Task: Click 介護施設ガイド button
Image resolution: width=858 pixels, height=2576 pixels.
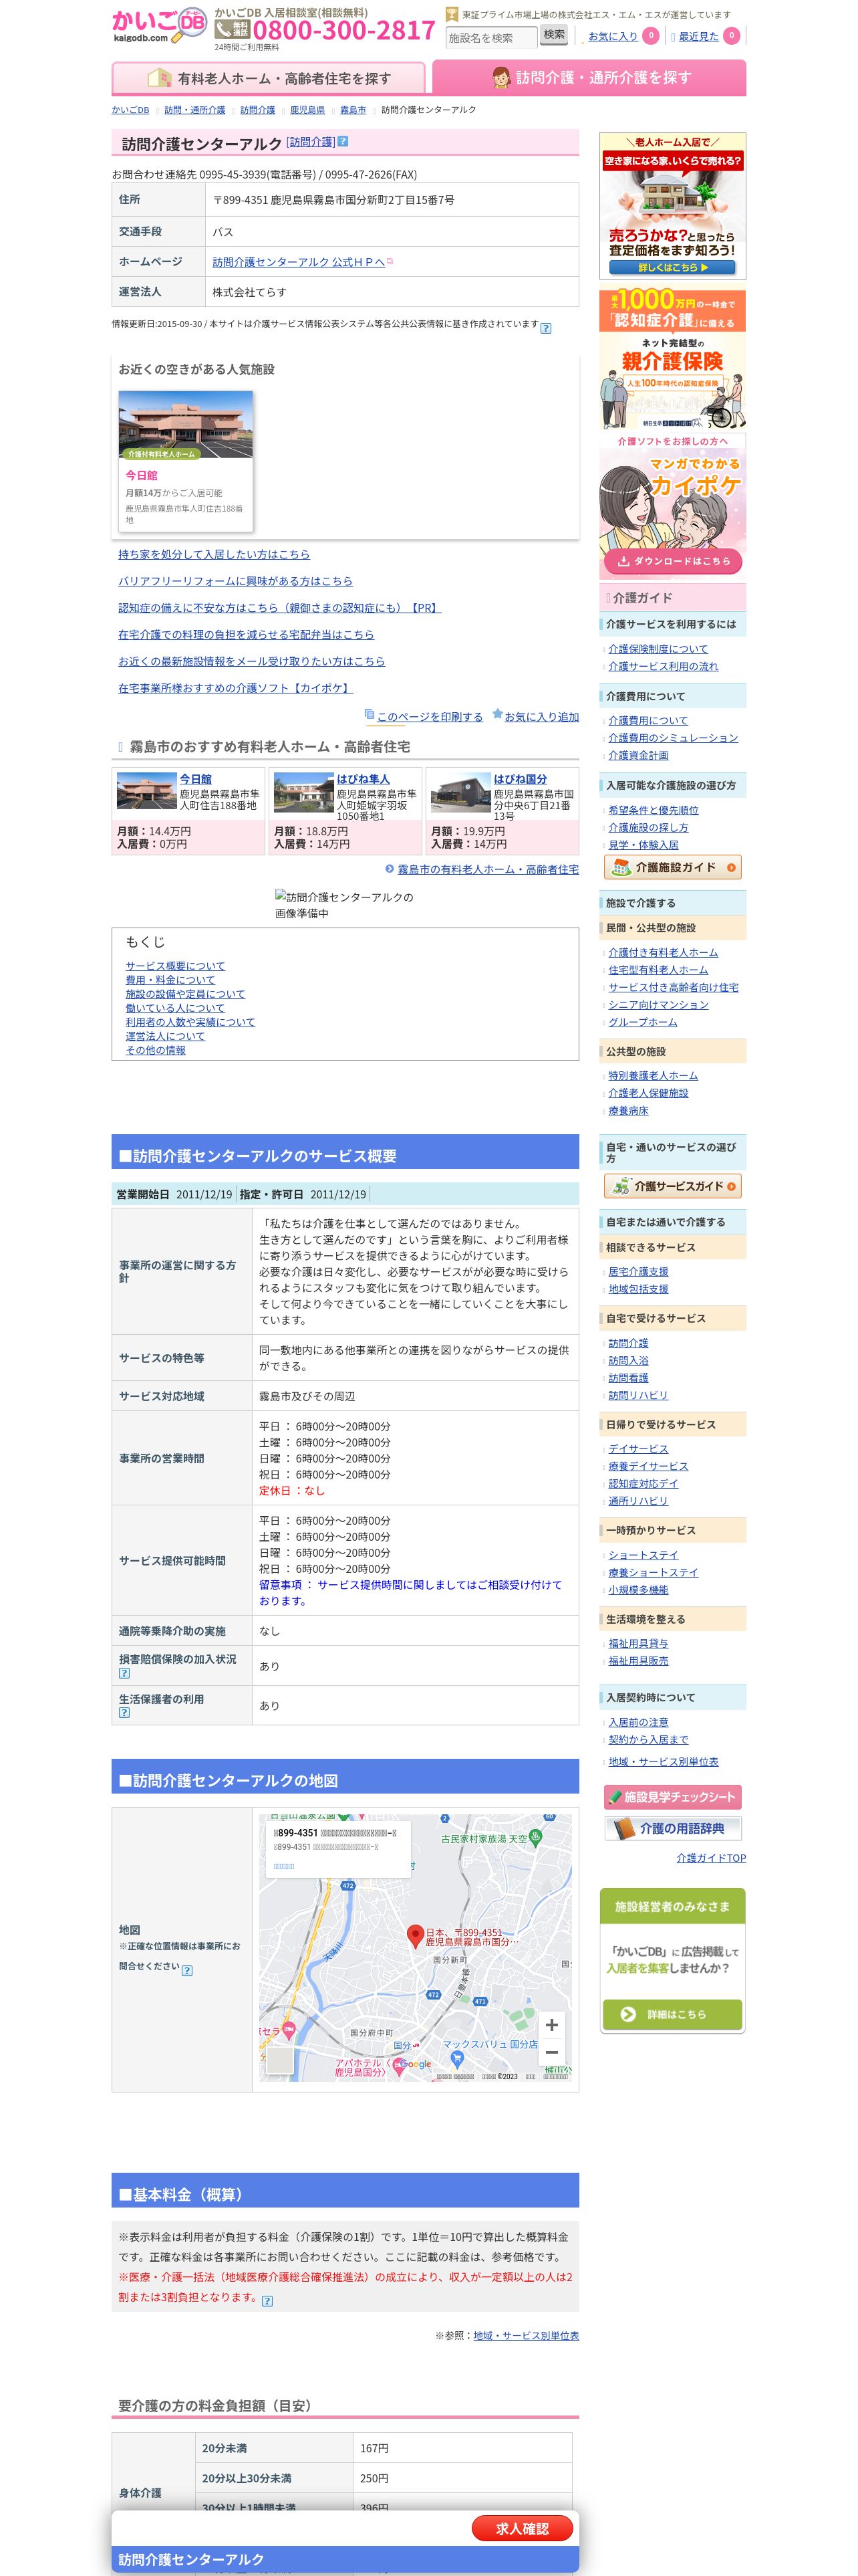Action: point(672,867)
